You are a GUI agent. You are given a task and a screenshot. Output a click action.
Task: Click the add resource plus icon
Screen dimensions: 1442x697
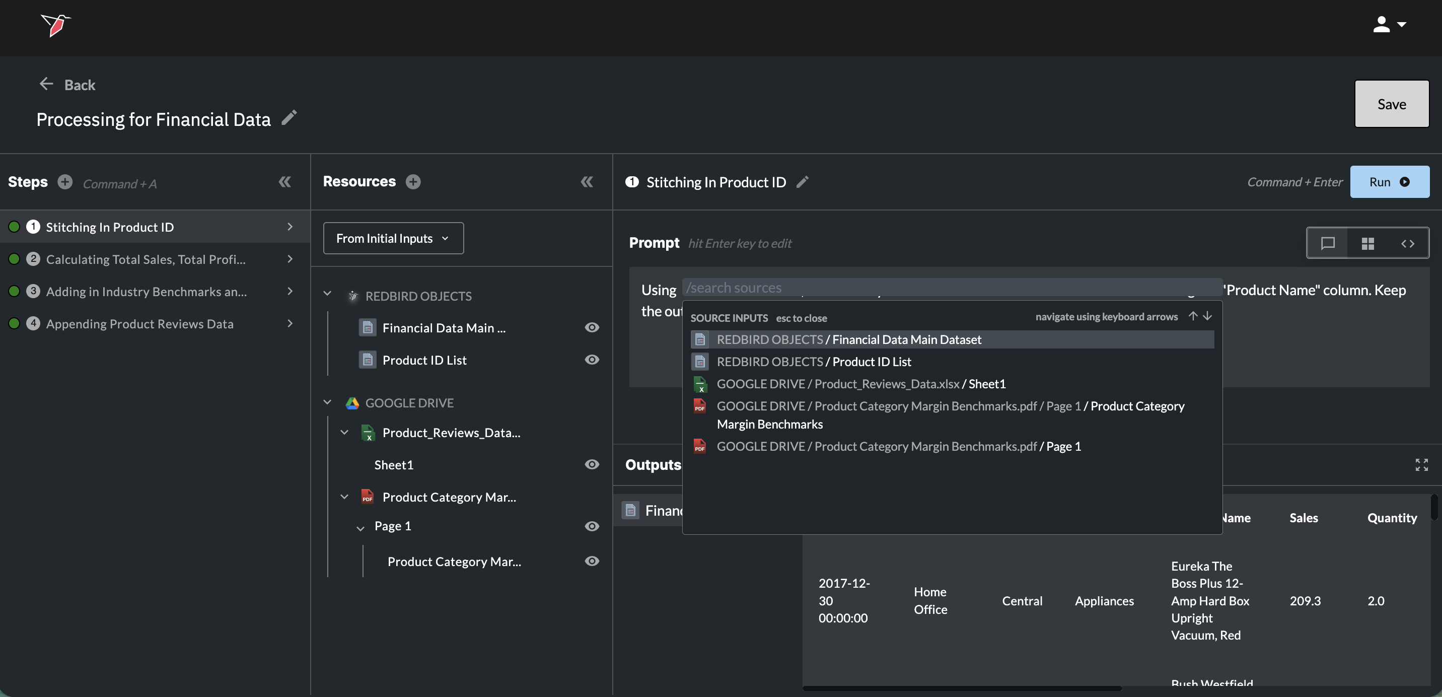(413, 182)
